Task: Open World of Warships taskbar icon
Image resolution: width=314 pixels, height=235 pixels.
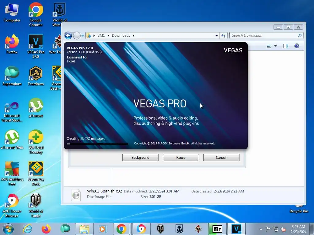Action: (x=179, y=229)
